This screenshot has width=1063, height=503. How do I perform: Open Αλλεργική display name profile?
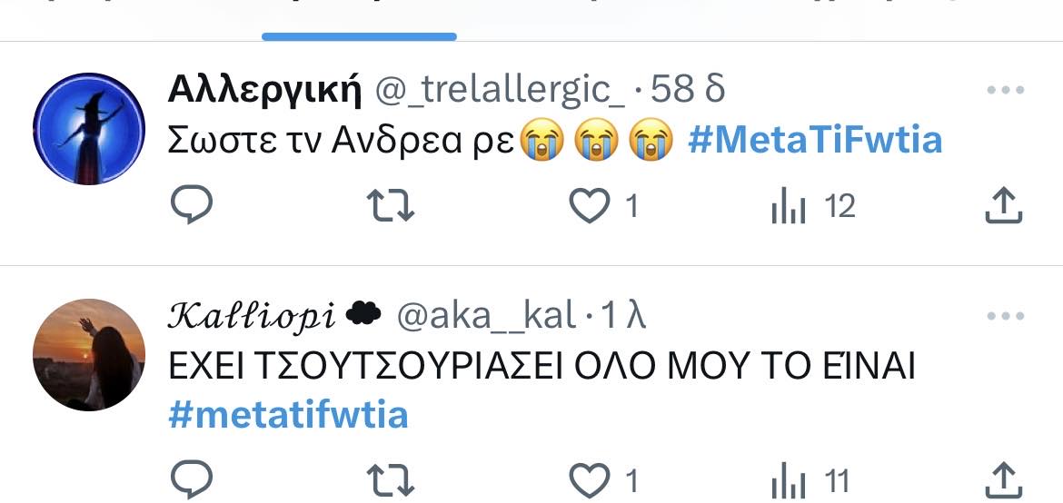click(265, 90)
